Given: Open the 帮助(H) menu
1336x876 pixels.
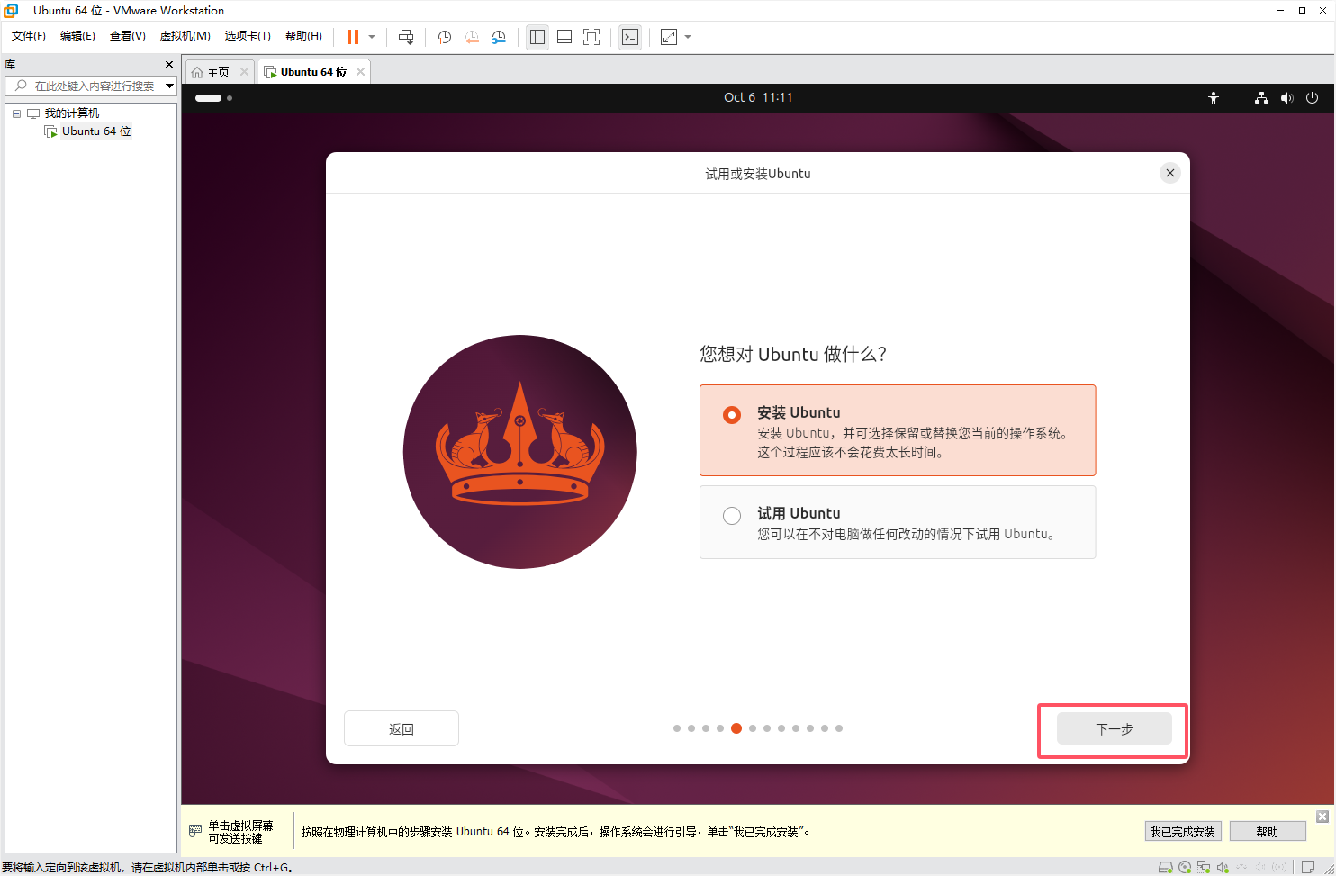Looking at the screenshot, I should pos(303,36).
